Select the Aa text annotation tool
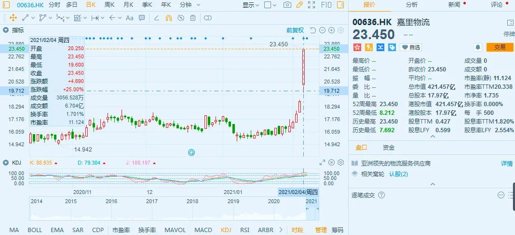 tap(130, 18)
